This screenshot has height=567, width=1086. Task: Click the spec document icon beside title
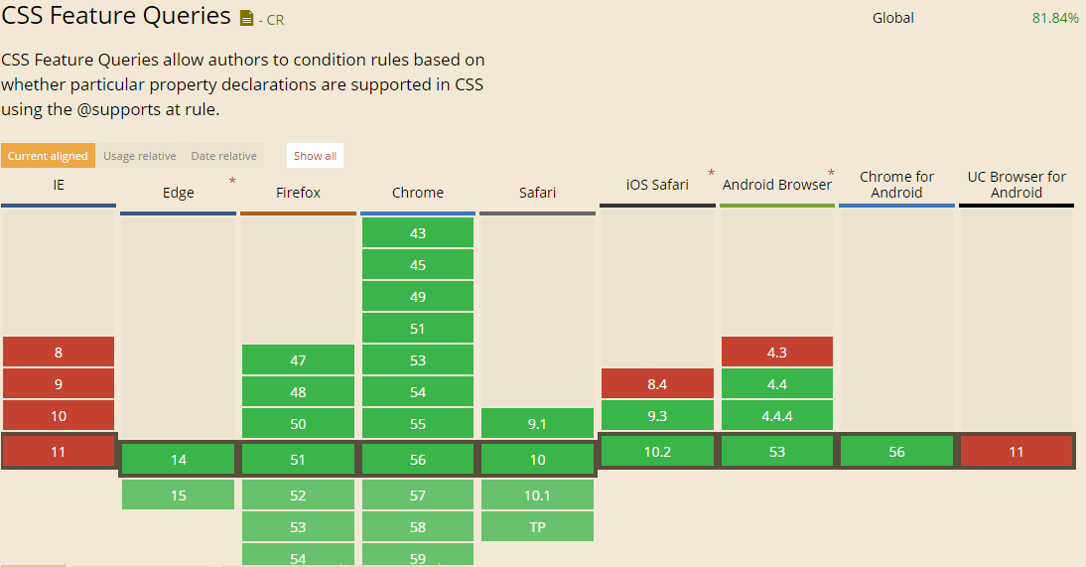(x=246, y=18)
